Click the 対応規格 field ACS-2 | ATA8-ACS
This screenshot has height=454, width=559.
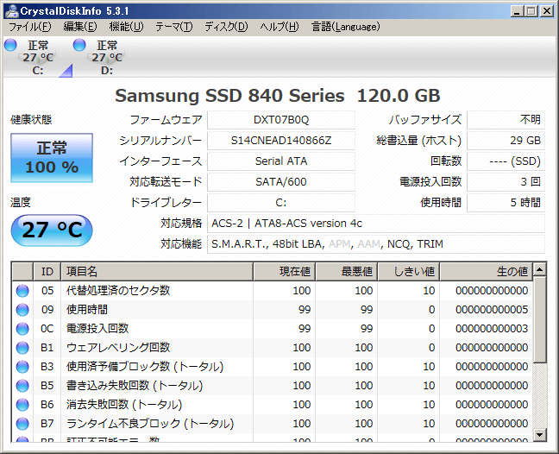[376, 224]
